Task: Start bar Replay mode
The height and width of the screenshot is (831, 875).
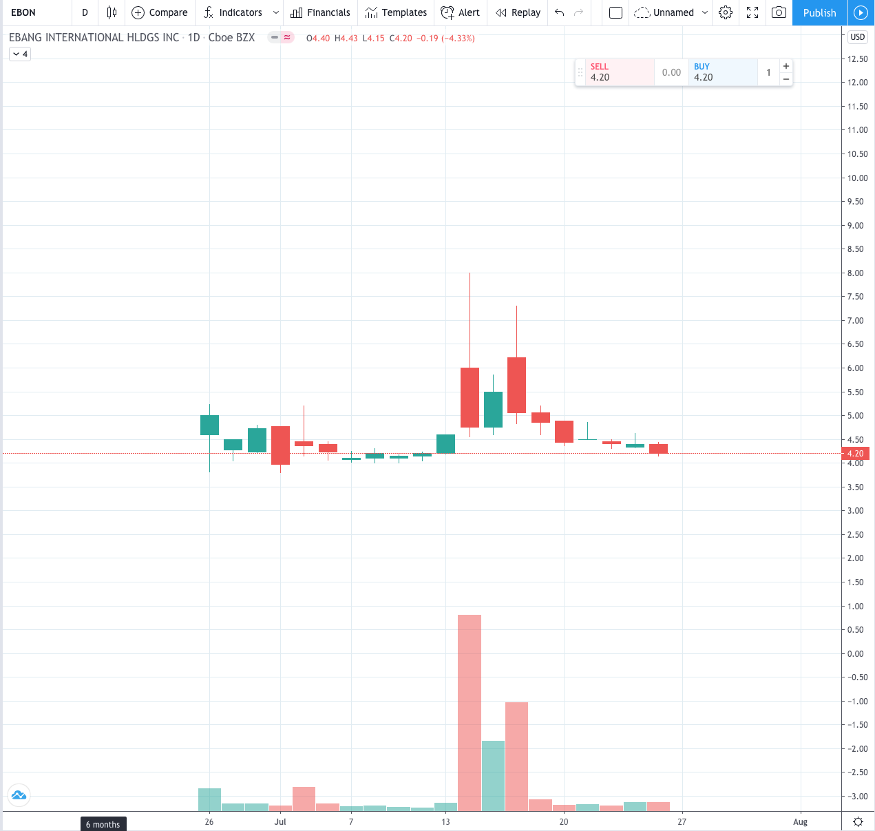Action: coord(518,12)
